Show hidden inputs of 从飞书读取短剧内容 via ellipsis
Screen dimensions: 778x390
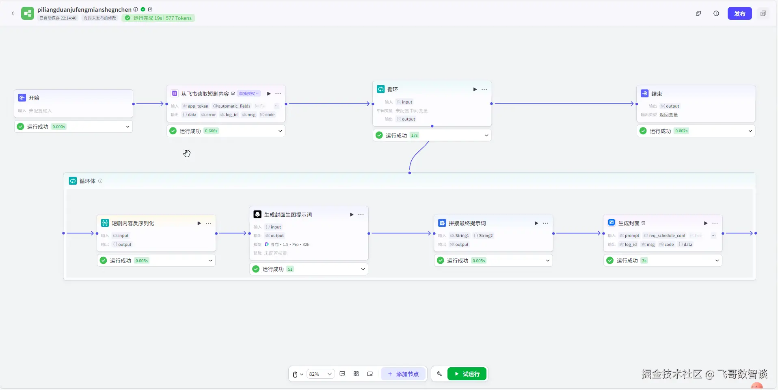coord(277,106)
